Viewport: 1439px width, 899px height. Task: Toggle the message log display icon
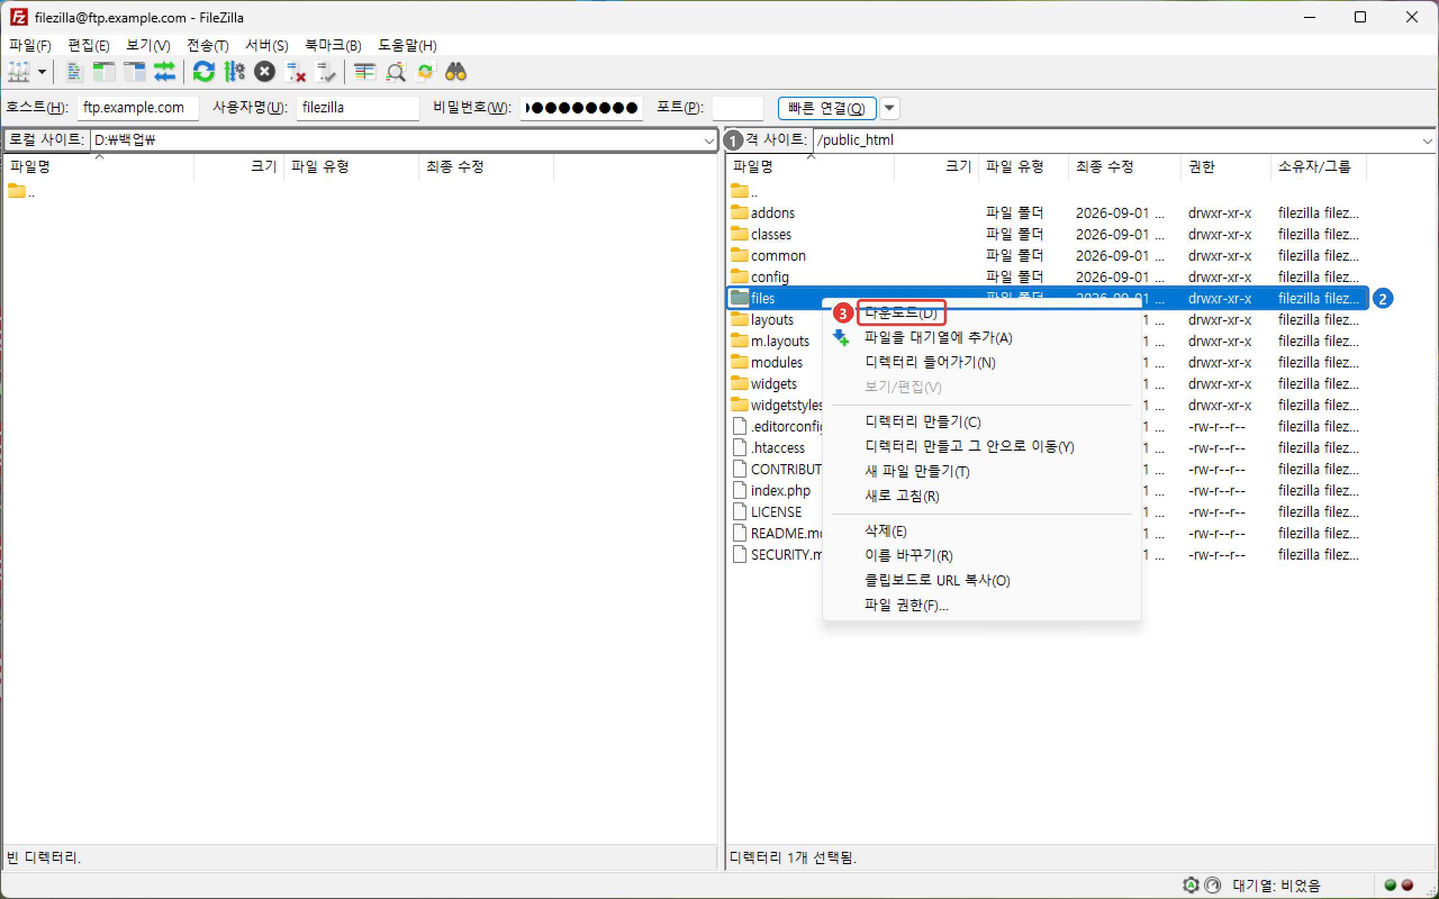[x=74, y=72]
